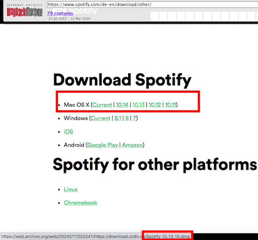Screen dimensions: 258x240
Task: Open Mac OS X 10.14 download link
Action: [x=122, y=105]
